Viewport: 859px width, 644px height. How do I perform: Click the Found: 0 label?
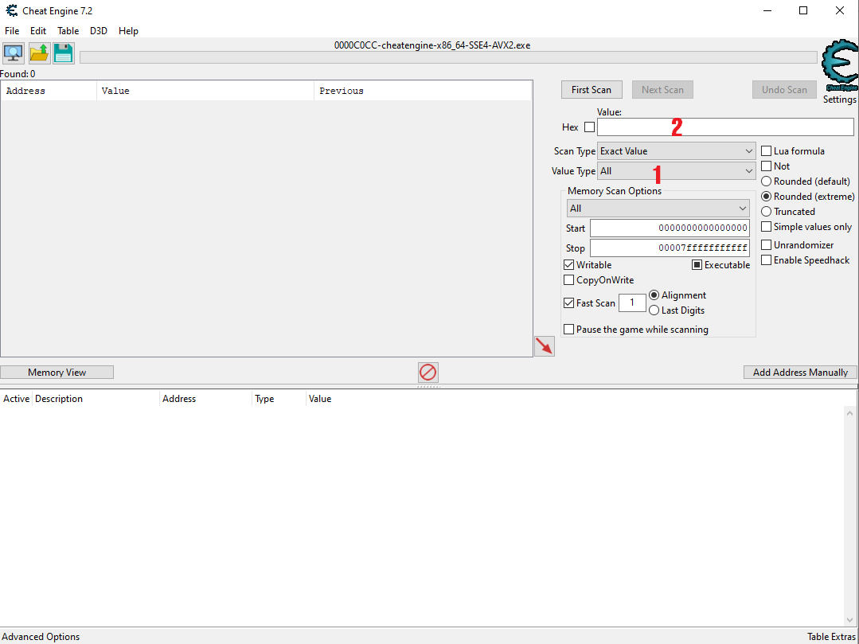18,74
